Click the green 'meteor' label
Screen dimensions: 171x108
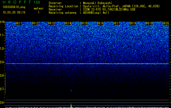click(x=39, y=8)
